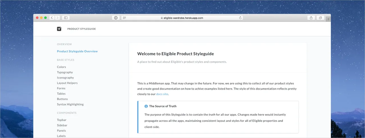Viewport: 365px width, 138px height.
Task: Go back with Safari's back arrow
Action: (52, 18)
